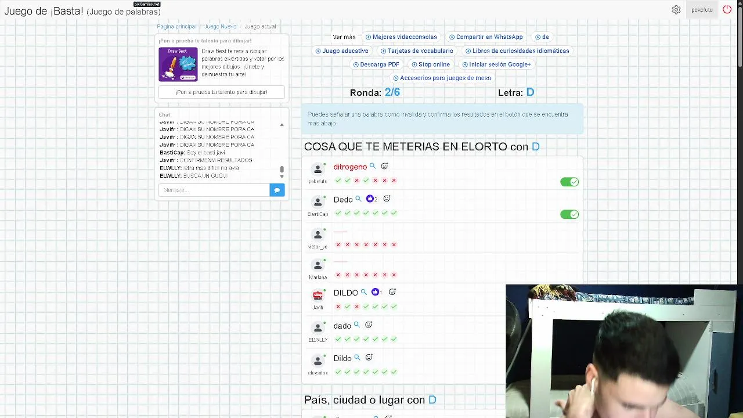The image size is (743, 418).
Task: Add emoji reaction to dado
Action: coord(369,325)
